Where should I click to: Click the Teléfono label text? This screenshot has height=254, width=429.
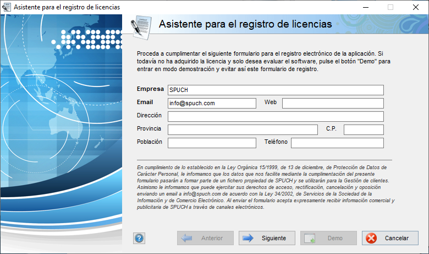click(x=276, y=142)
